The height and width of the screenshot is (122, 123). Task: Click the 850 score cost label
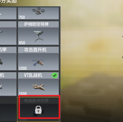click(22, 43)
